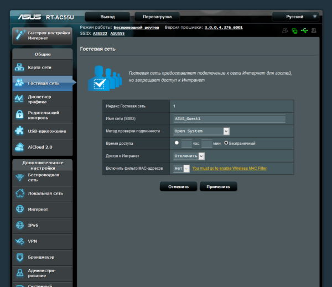
Task: Click the Parental Control padlock icon
Action: click(x=20, y=114)
